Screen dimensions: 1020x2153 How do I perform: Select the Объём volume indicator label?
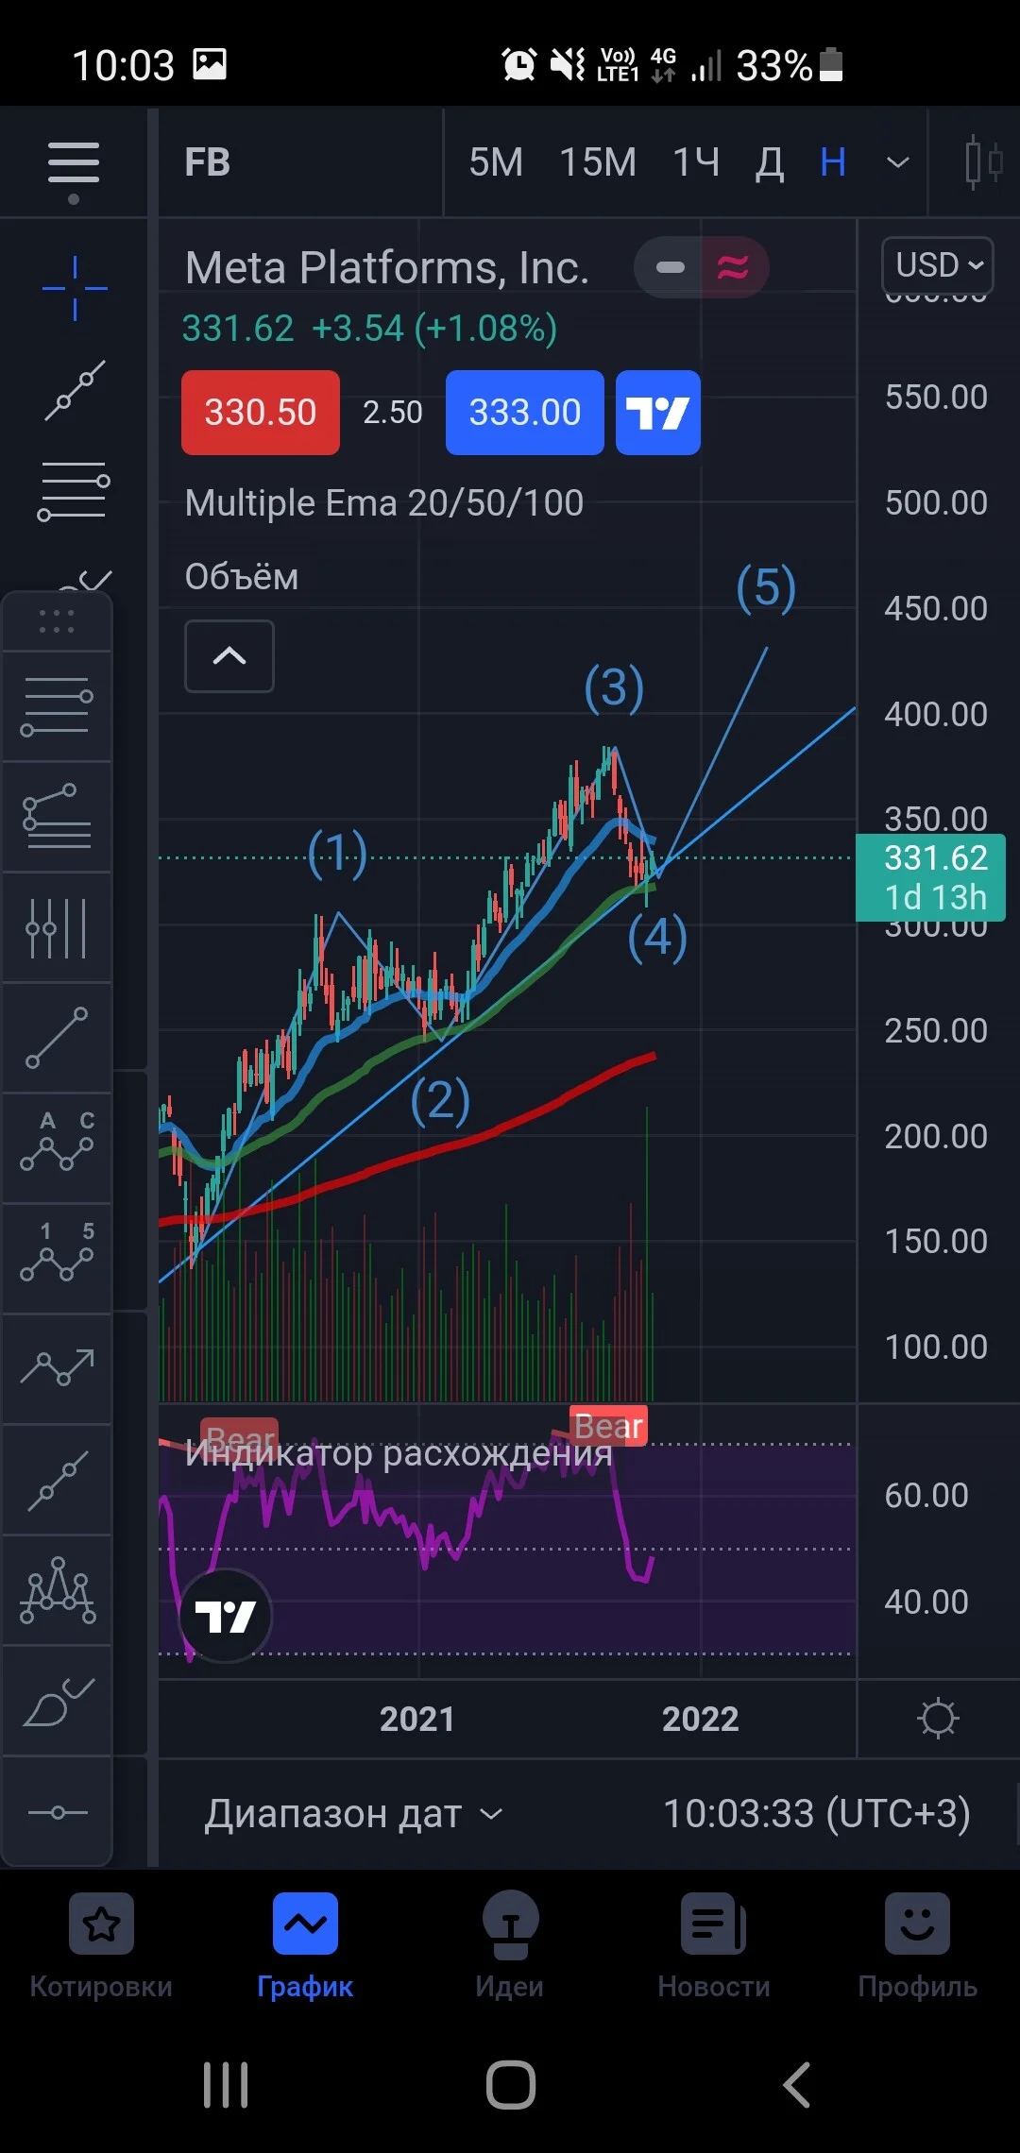point(242,576)
